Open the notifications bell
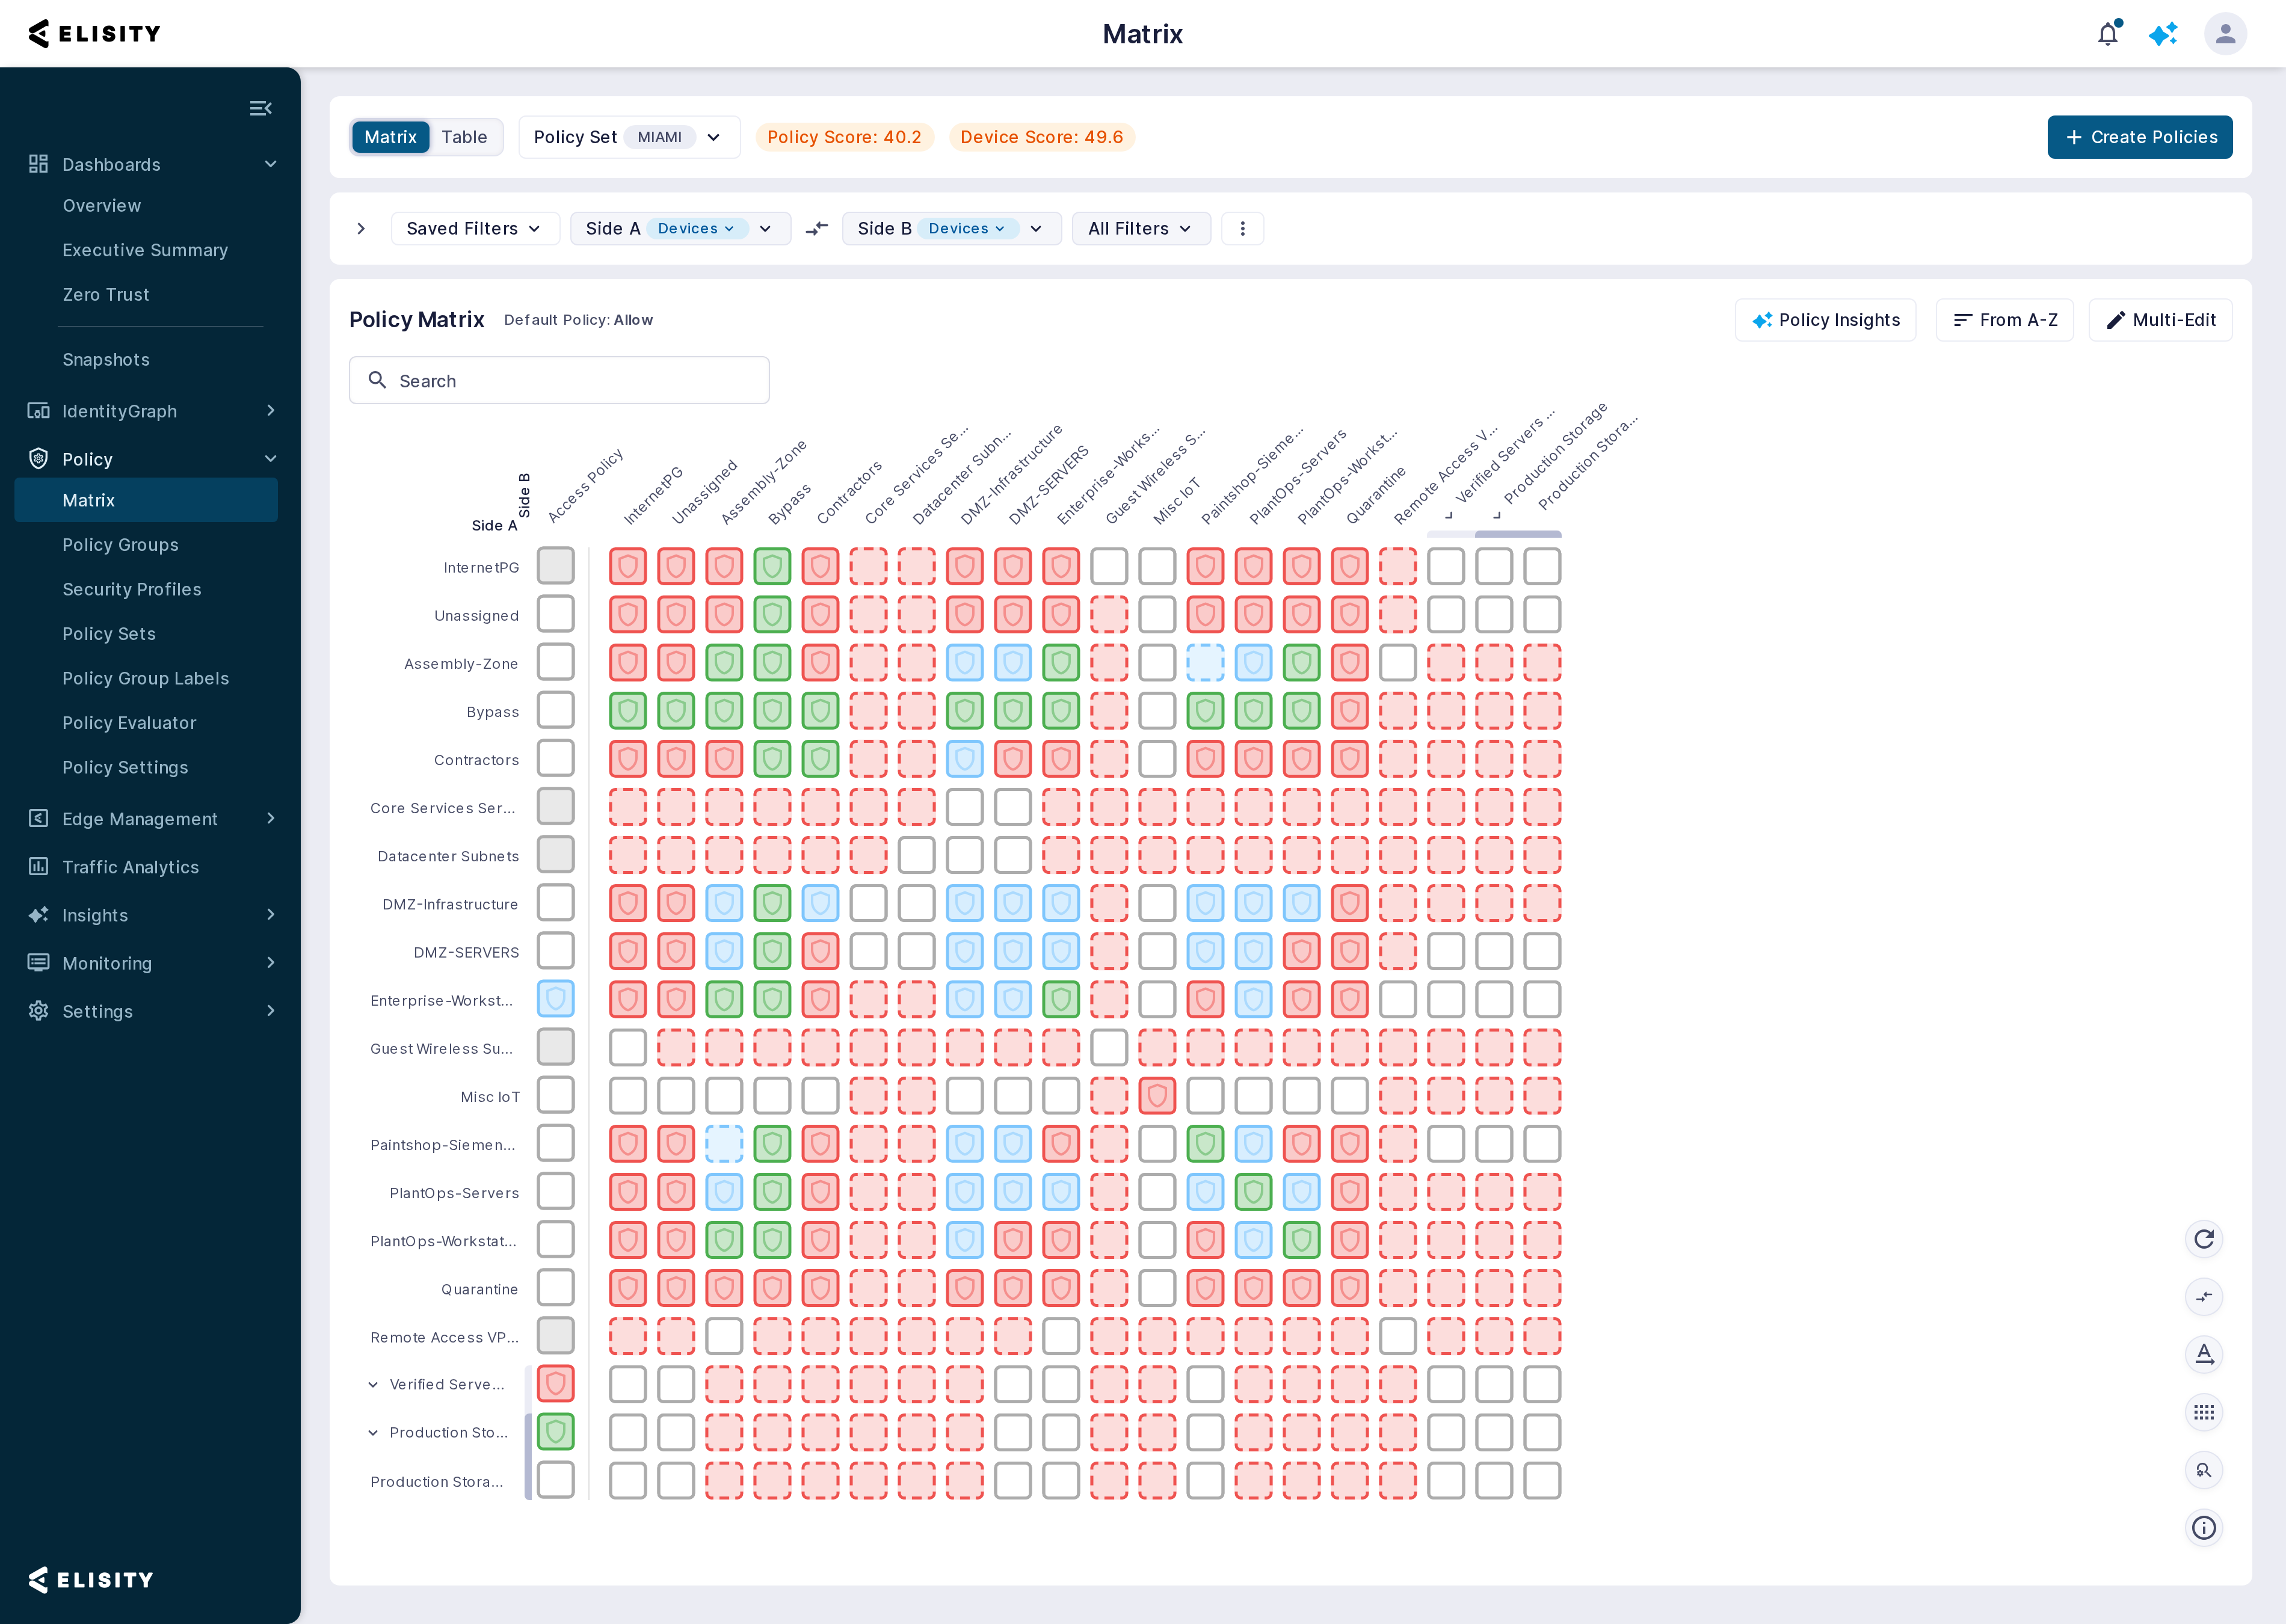Viewport: 2286px width, 1624px height. coord(2107,34)
